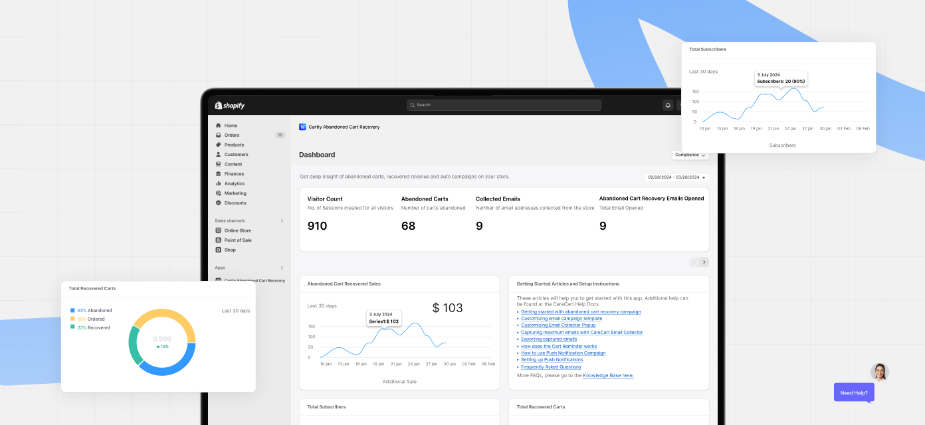Click the Shopify logo in header
925x425 pixels.
pyautogui.click(x=230, y=105)
